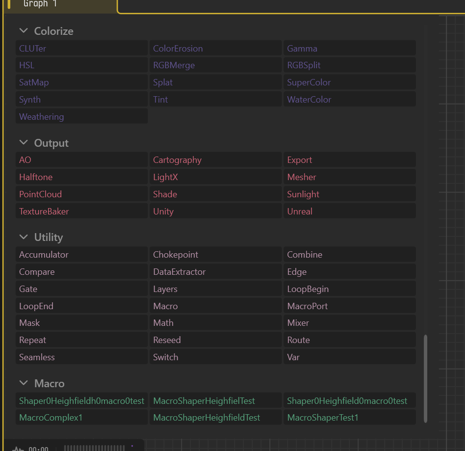Collapse the Colorize category chevron
Screen dimensions: 465x451
(24, 31)
